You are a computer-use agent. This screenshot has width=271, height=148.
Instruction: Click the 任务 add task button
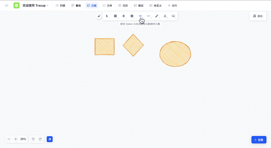(259, 140)
